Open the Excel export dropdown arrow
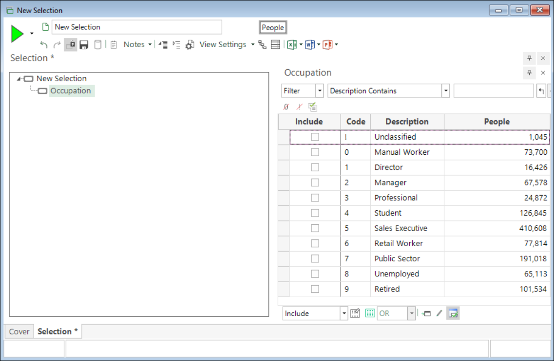Viewport: 554px width, 361px height. [x=301, y=44]
